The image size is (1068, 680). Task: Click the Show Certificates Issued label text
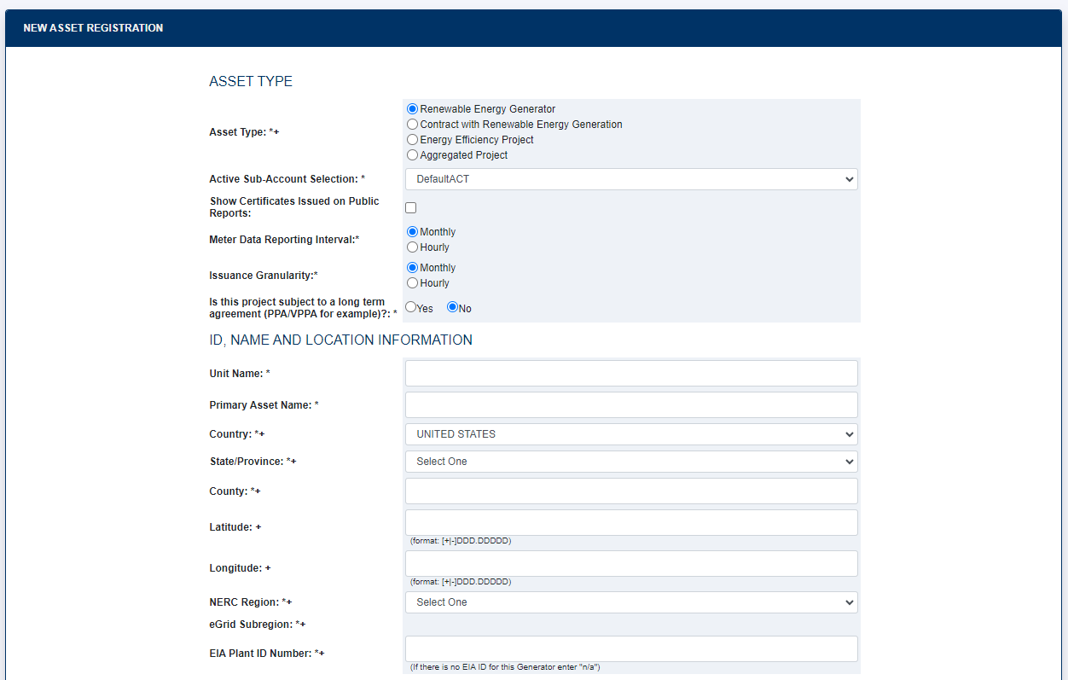(294, 207)
